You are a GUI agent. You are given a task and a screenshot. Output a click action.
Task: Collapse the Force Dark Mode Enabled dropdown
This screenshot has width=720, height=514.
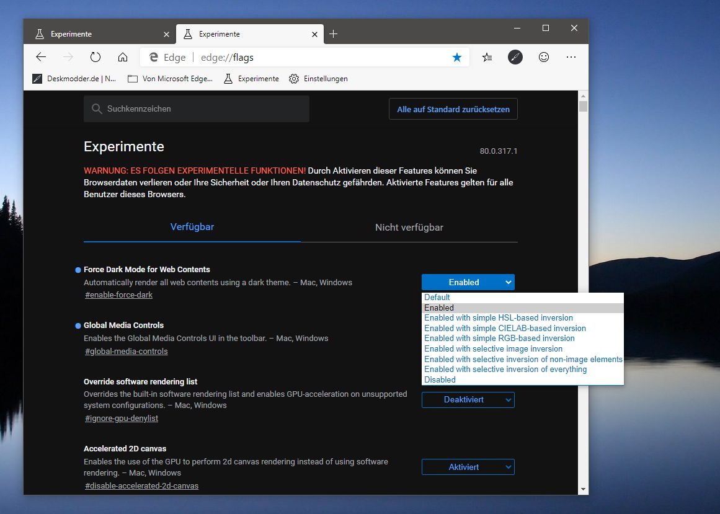[x=468, y=282]
